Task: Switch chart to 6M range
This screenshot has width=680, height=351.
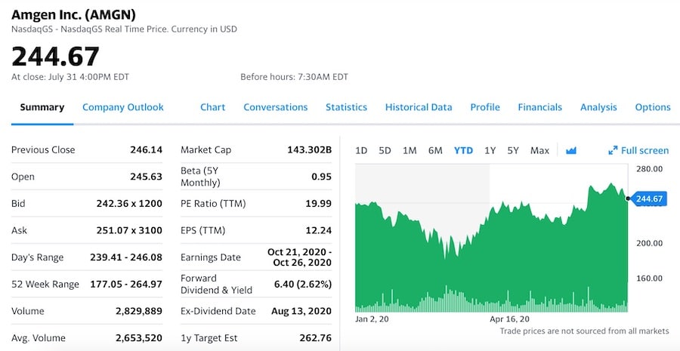Action: coord(435,150)
